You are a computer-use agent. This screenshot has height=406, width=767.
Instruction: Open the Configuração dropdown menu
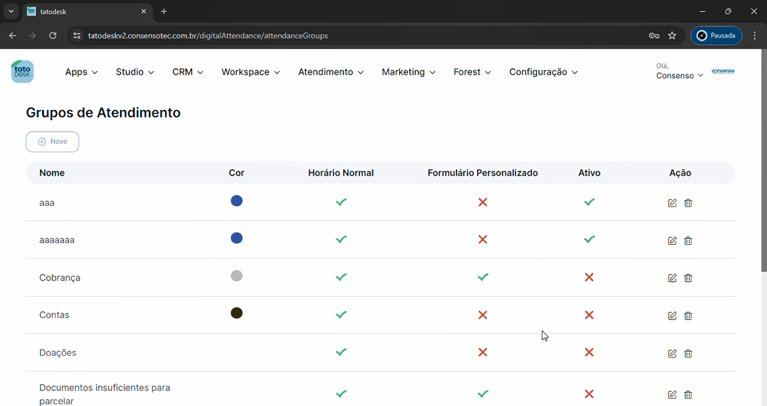point(543,72)
